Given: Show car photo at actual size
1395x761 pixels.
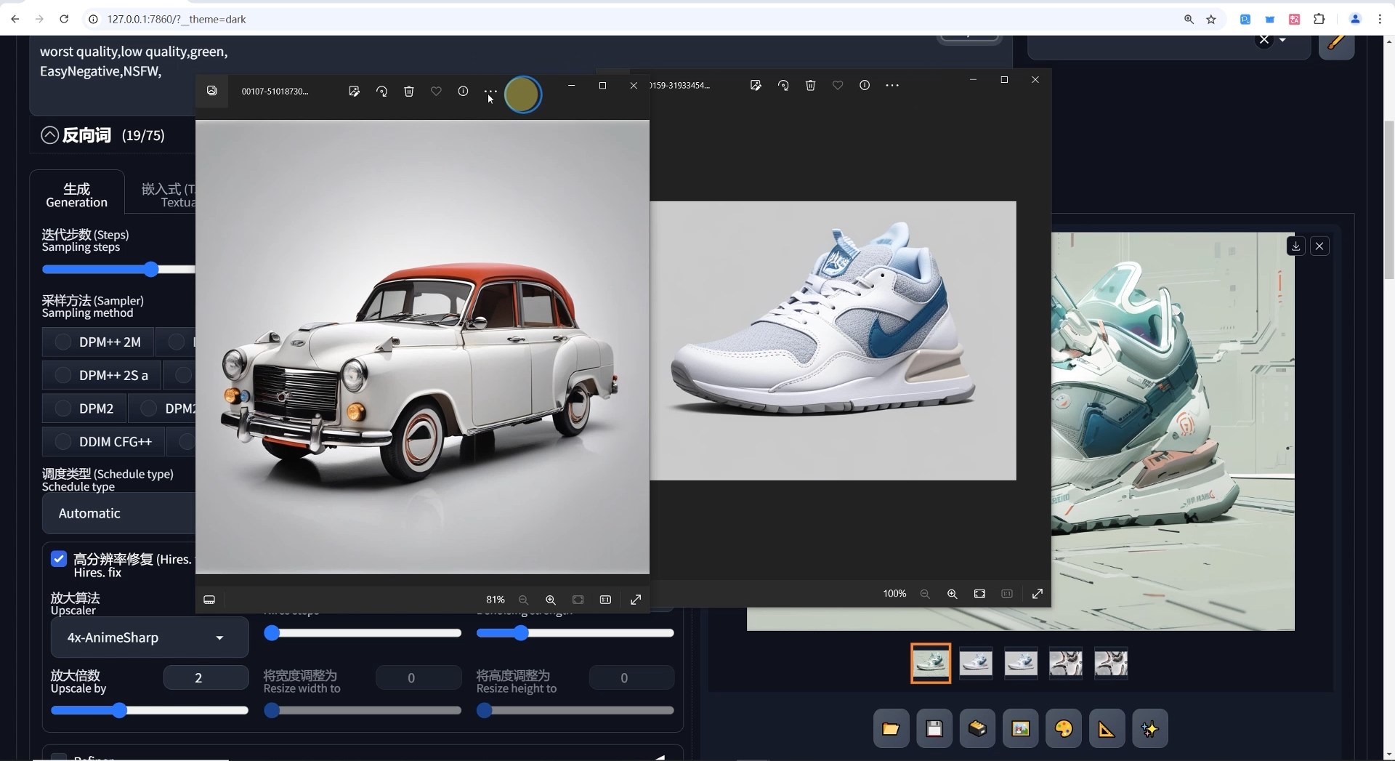Looking at the screenshot, I should [x=605, y=600].
